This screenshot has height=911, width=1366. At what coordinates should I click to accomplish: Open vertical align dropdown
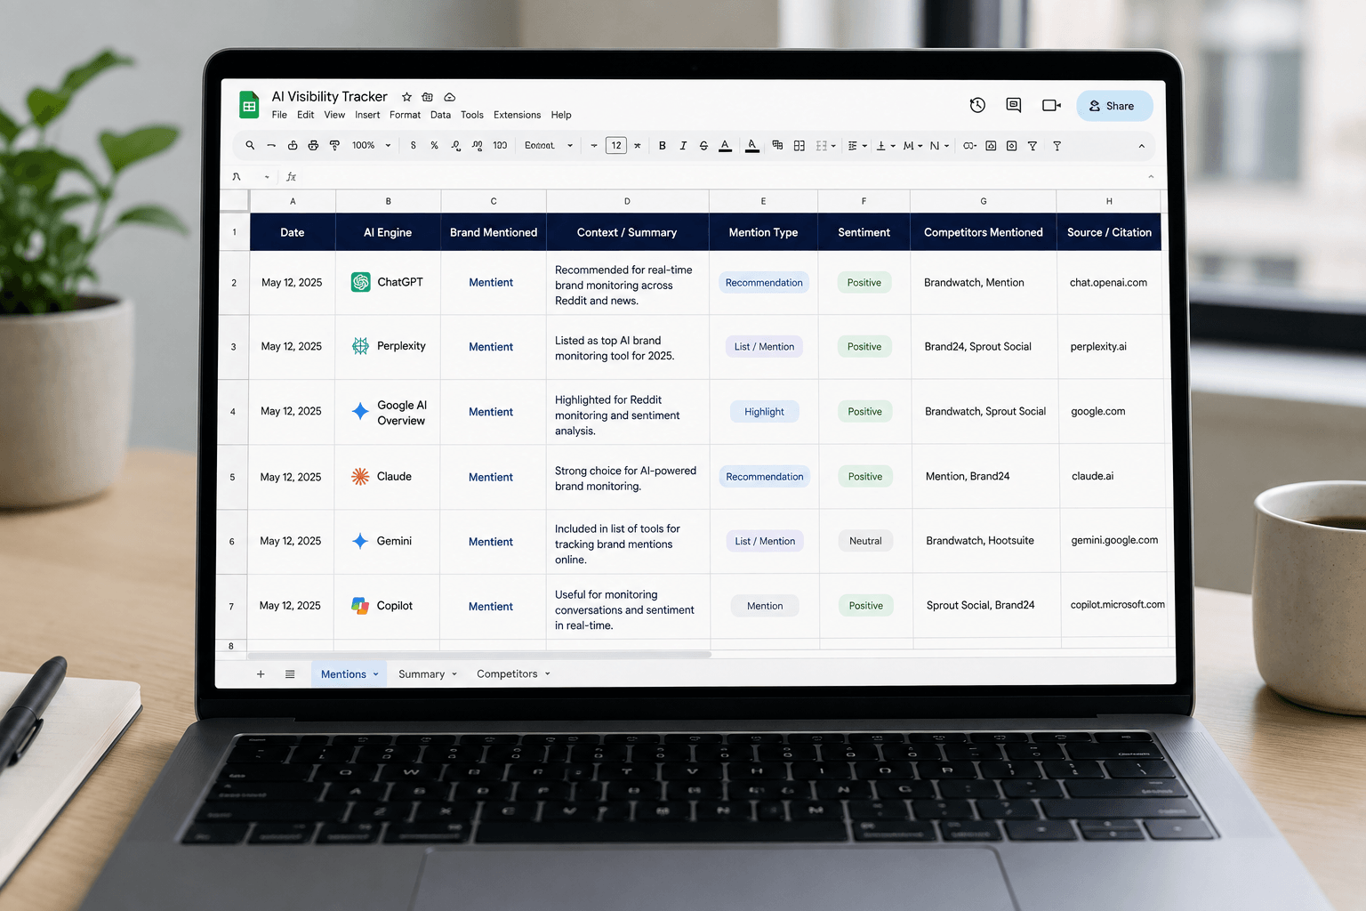tap(886, 145)
